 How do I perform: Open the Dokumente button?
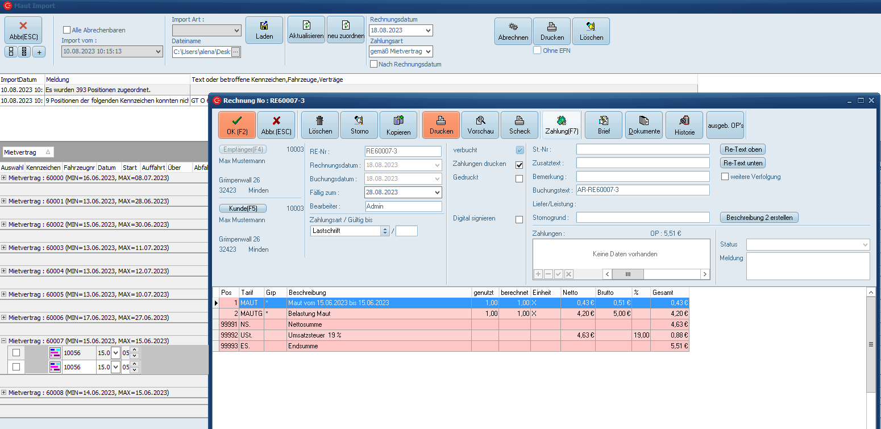[x=644, y=125]
